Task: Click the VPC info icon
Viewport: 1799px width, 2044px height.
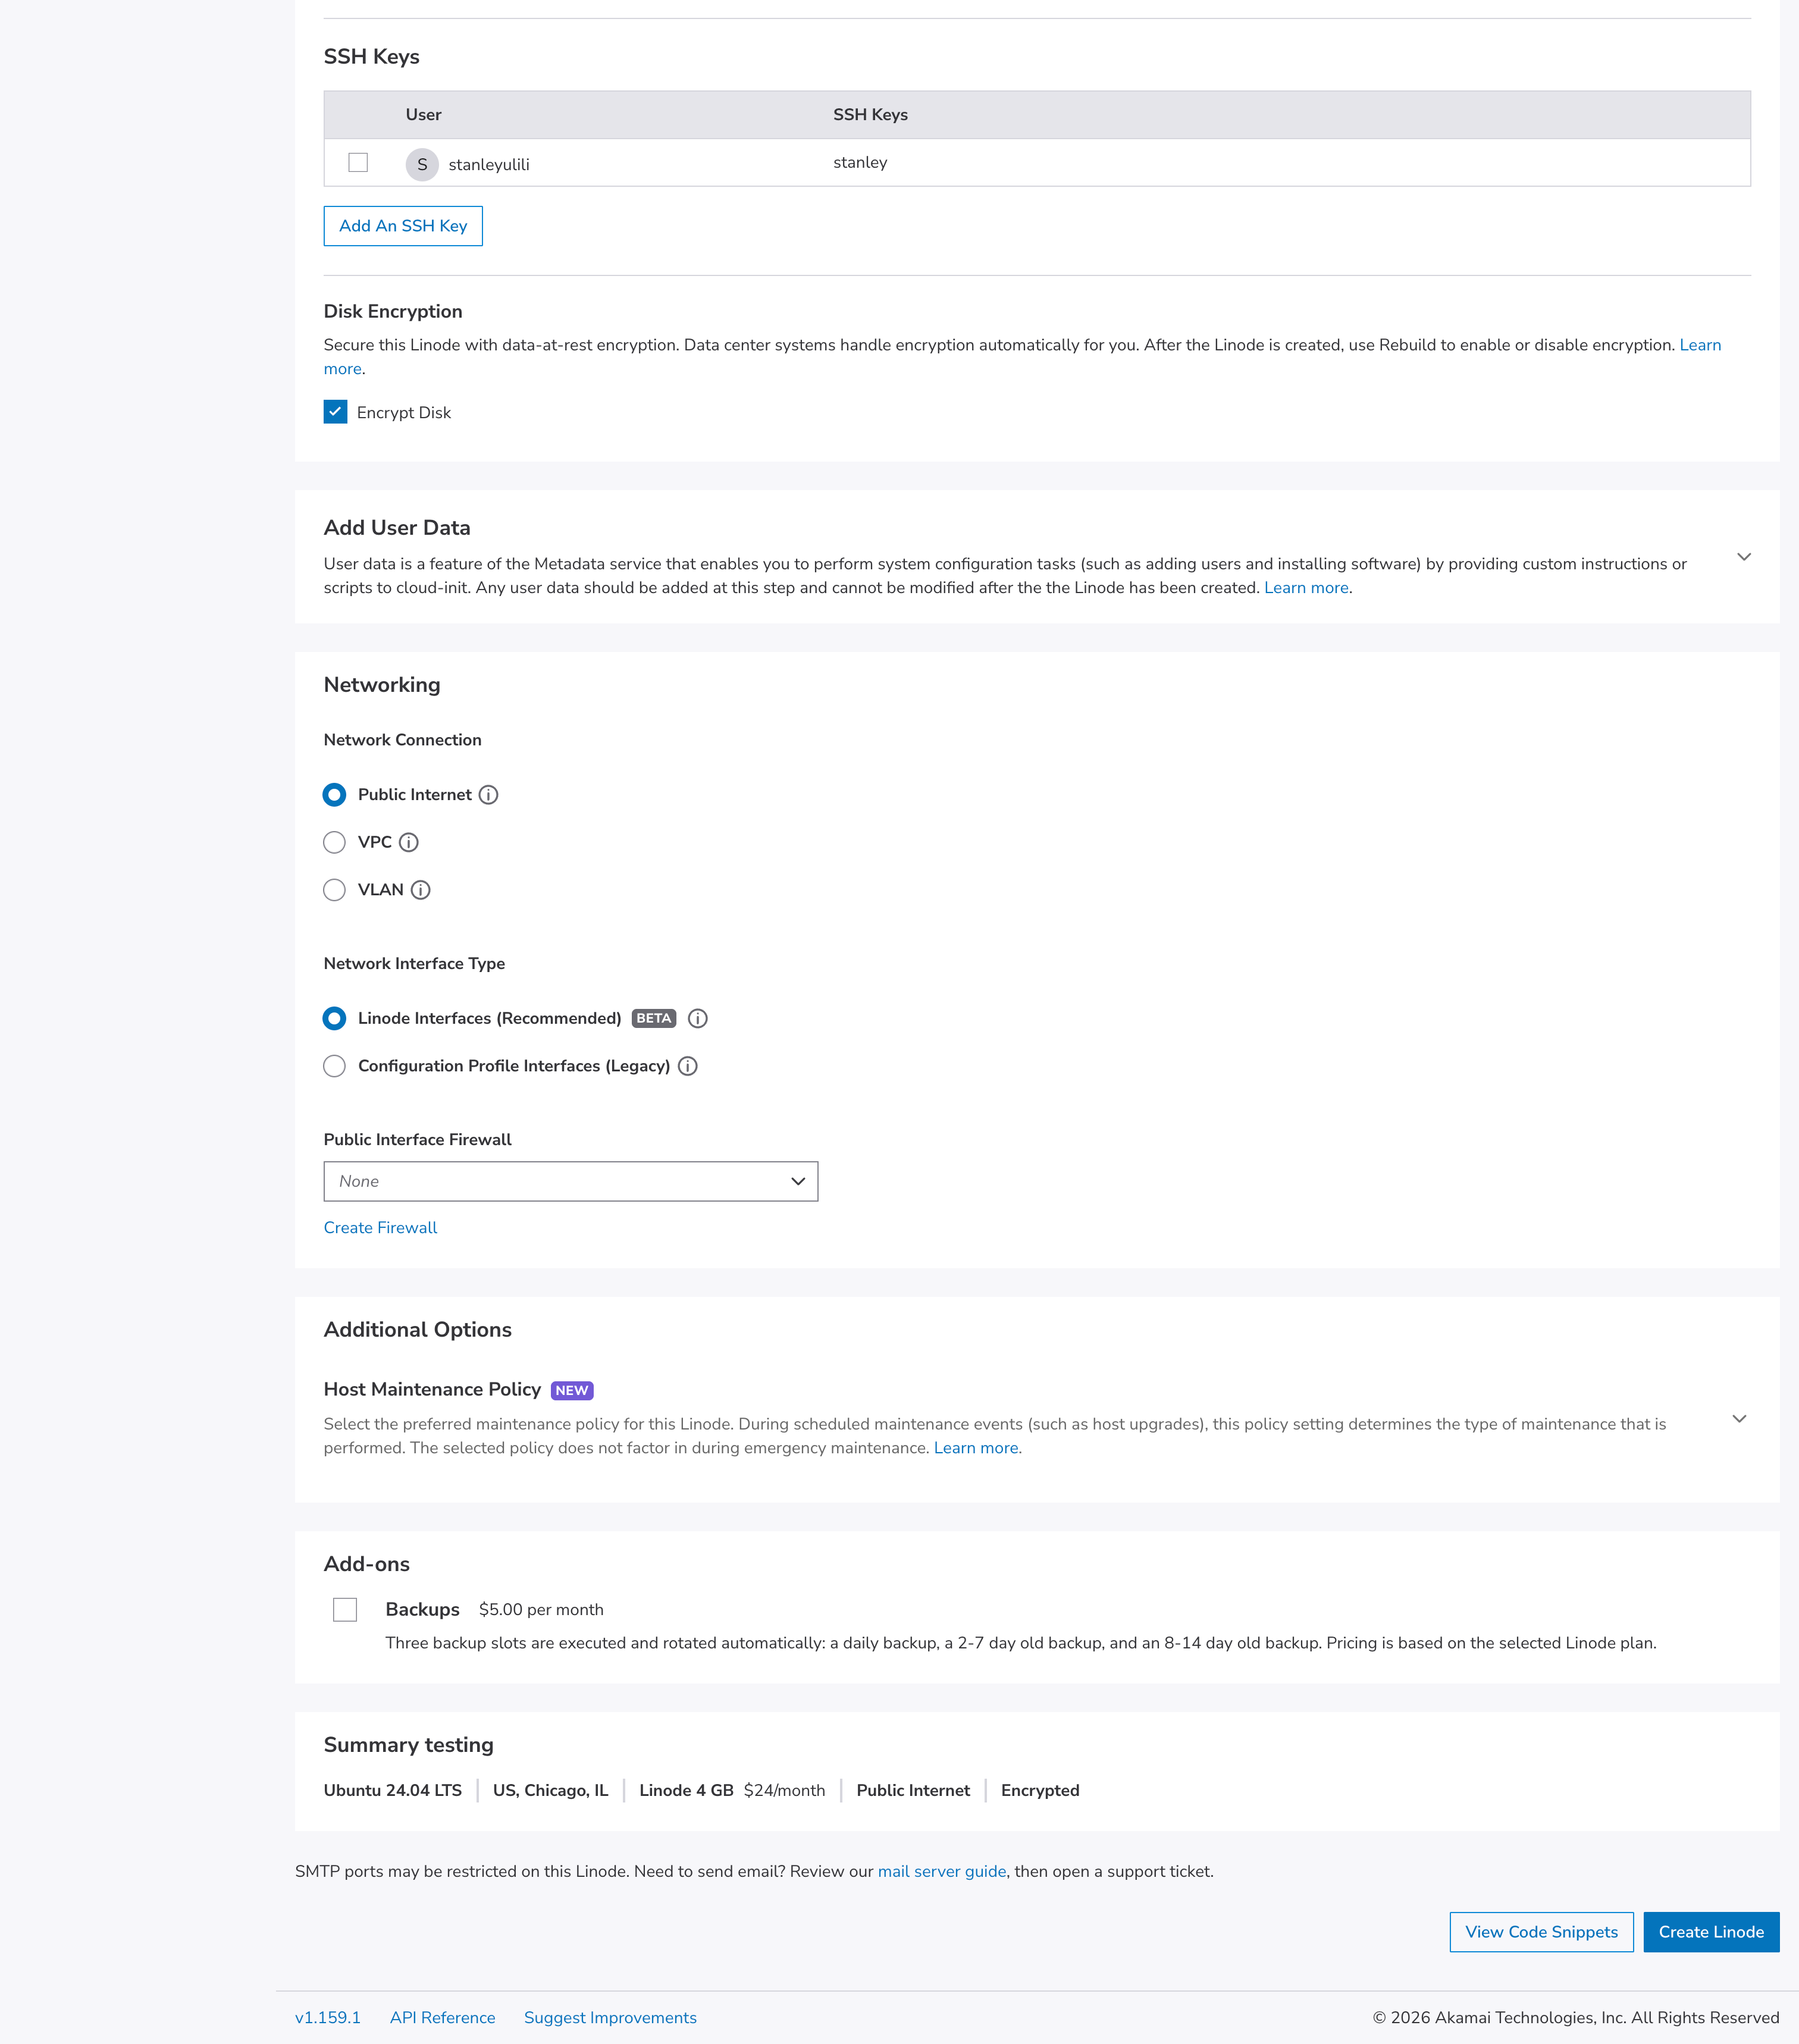Action: (x=408, y=843)
